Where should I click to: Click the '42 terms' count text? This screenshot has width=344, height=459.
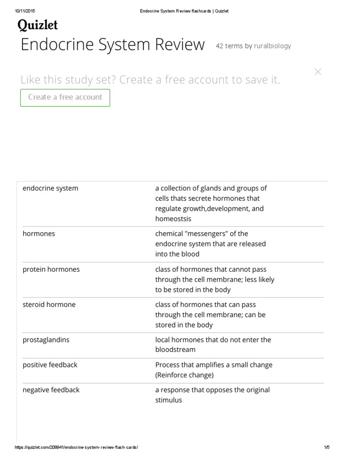(x=229, y=46)
